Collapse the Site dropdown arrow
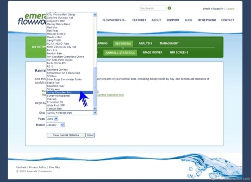Image resolution: width=251 pixels, height=182 pixels. (x=95, y=113)
